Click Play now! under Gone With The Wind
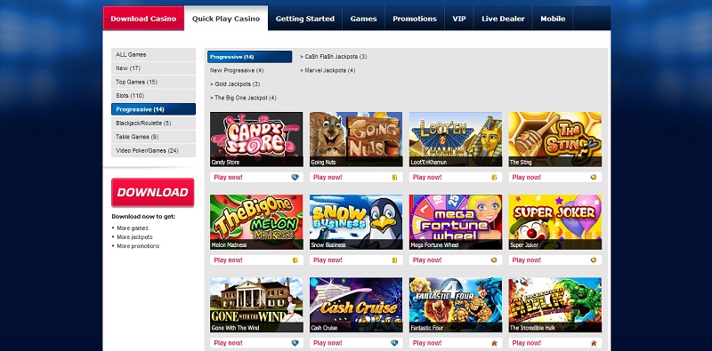712x351 pixels. pos(228,343)
